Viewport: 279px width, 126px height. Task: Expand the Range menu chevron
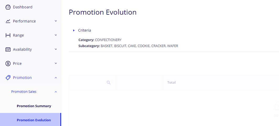tap(56, 35)
